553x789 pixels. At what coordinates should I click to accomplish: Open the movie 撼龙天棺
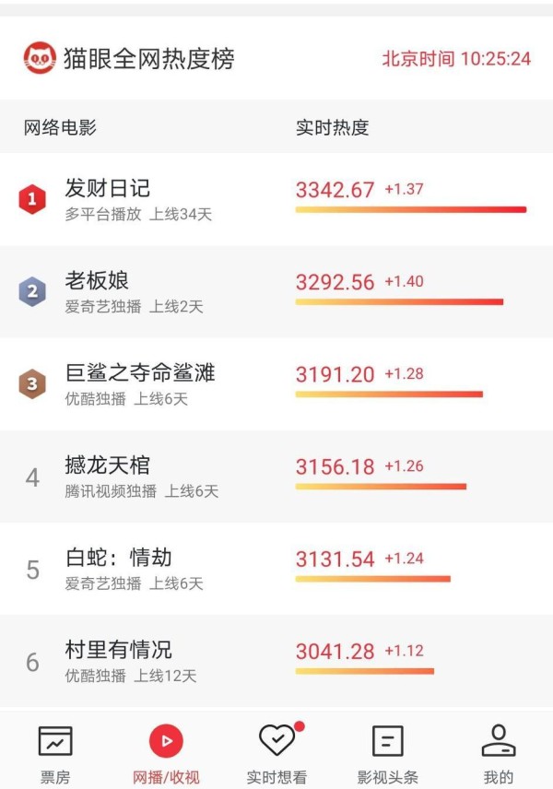(x=107, y=465)
